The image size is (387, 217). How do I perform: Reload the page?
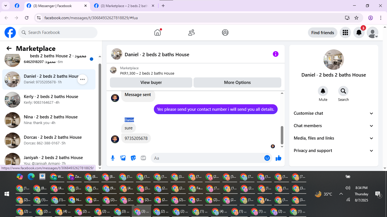point(27,18)
